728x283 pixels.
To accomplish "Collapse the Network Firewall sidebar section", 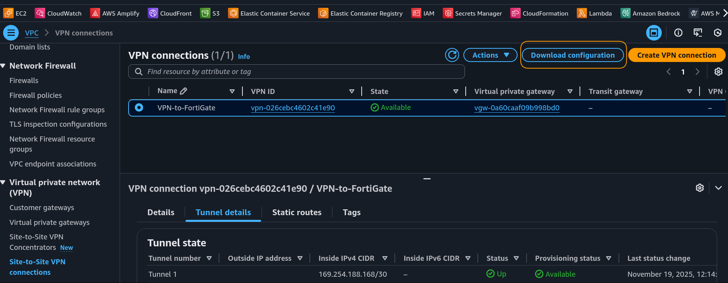I will coord(3,66).
